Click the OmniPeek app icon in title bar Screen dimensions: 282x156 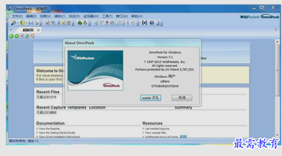[x=10, y=9]
